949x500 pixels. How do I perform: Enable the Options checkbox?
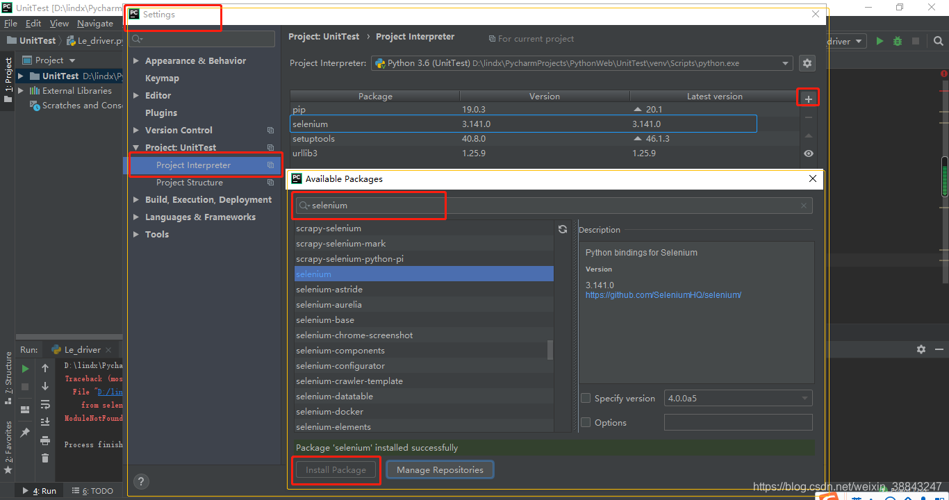(x=586, y=422)
